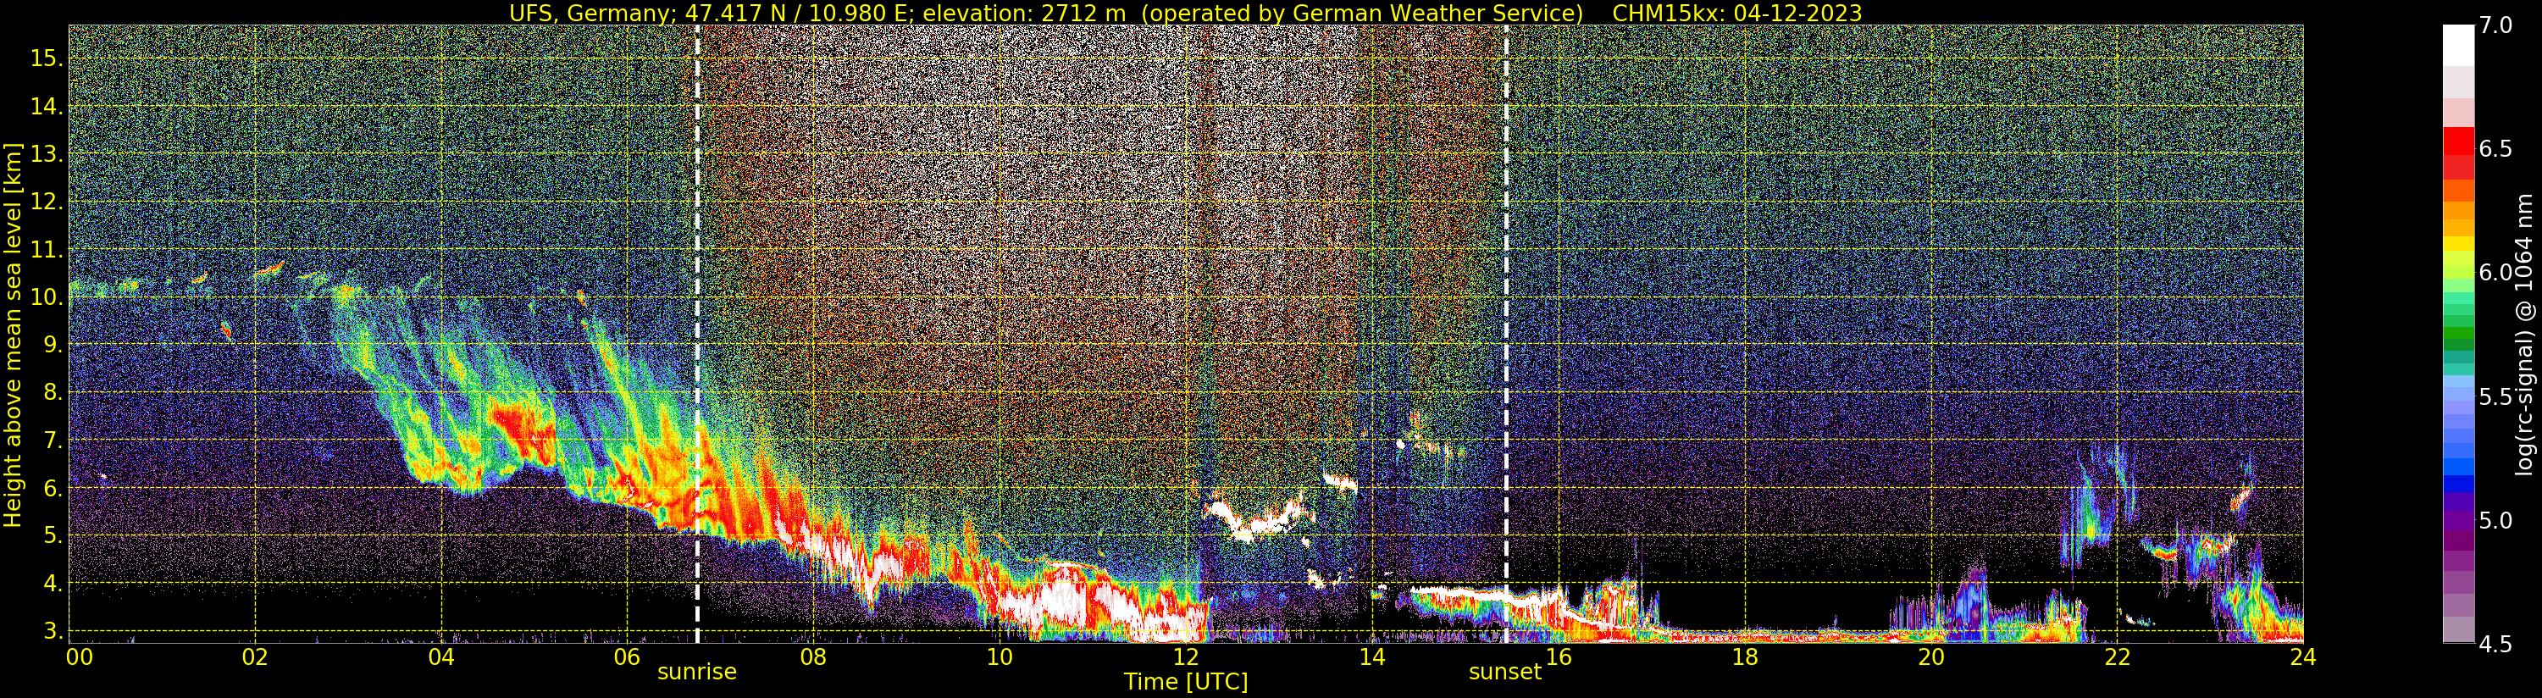Click the height axis tick '8.'
Image resolution: width=2542 pixels, height=698 pixels.
click(53, 392)
